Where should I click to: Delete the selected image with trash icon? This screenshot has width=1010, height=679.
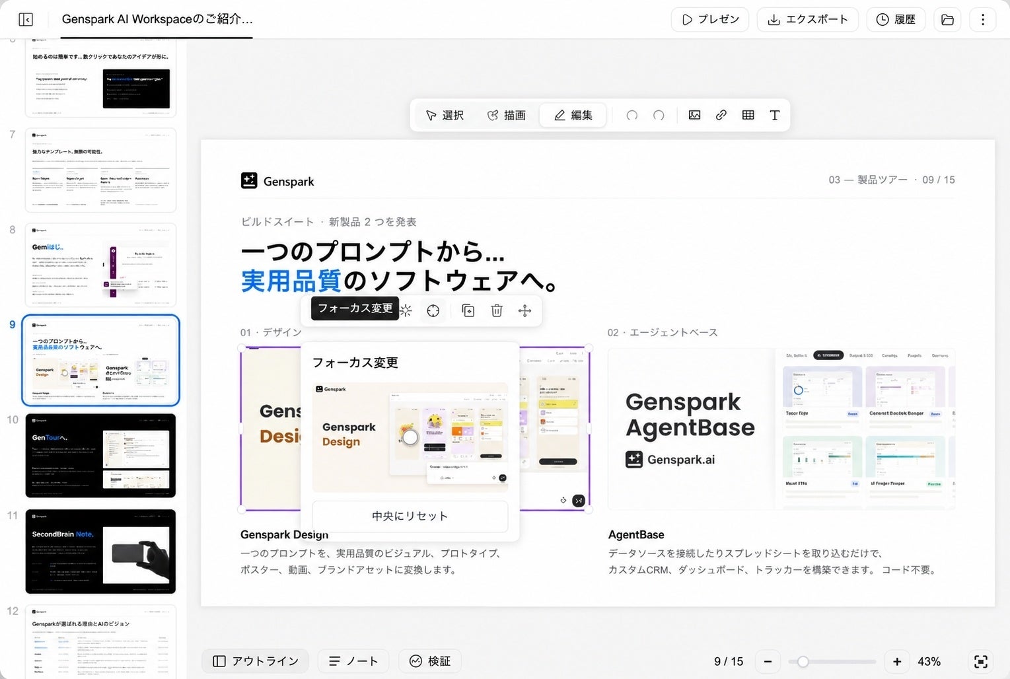pos(497,310)
